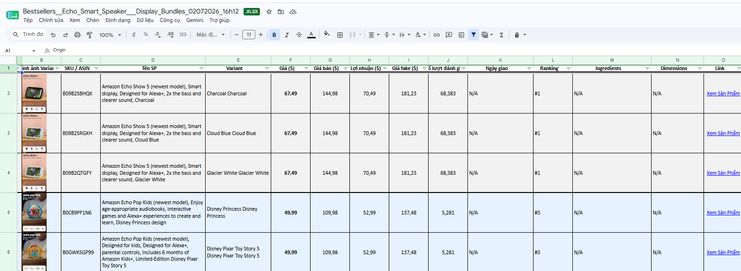The image size is (741, 271).
Task: Open the Chỉnh sửa menu
Action: point(51,20)
